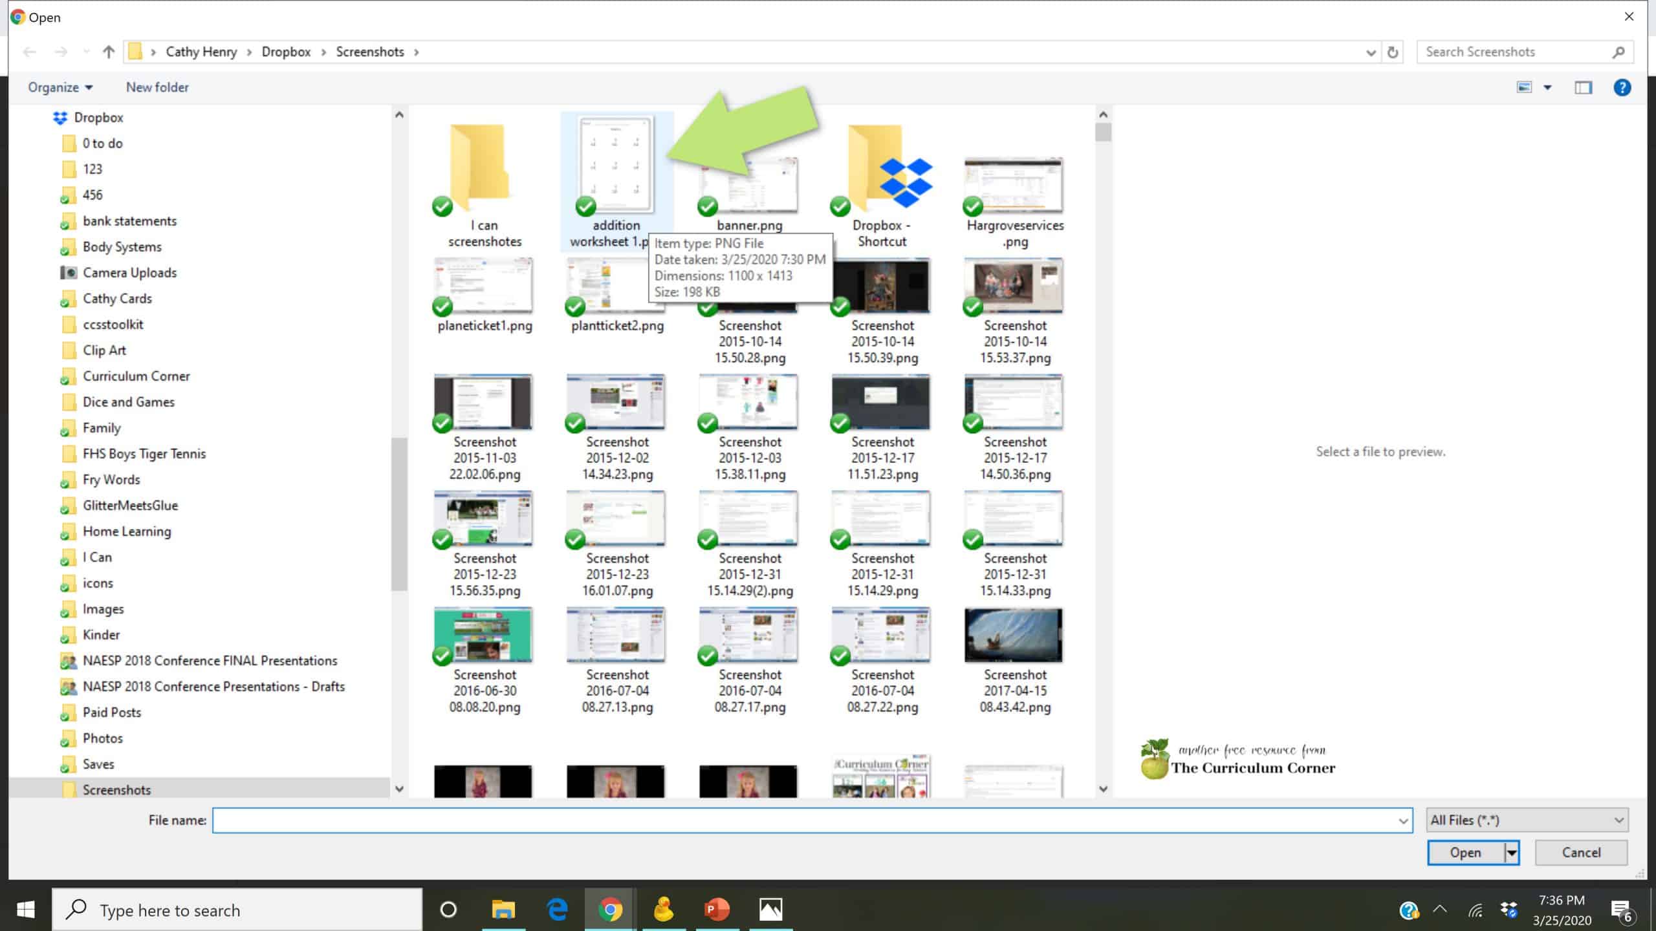The image size is (1656, 931).
Task: Expand the view options dropdown arrow
Action: [x=1547, y=87]
